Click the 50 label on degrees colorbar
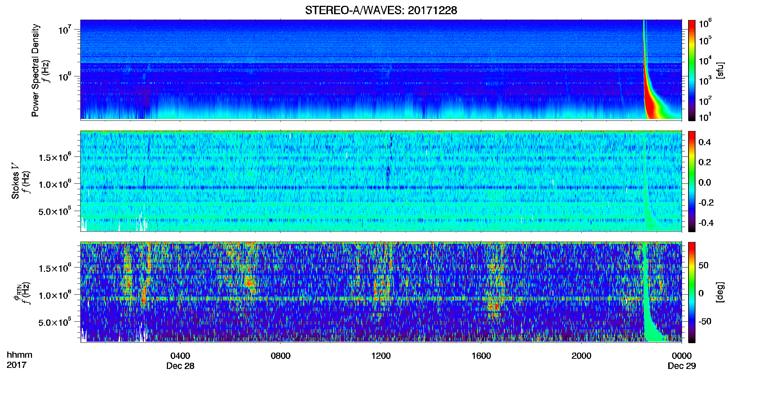Screen dimensions: 762x393 703,265
